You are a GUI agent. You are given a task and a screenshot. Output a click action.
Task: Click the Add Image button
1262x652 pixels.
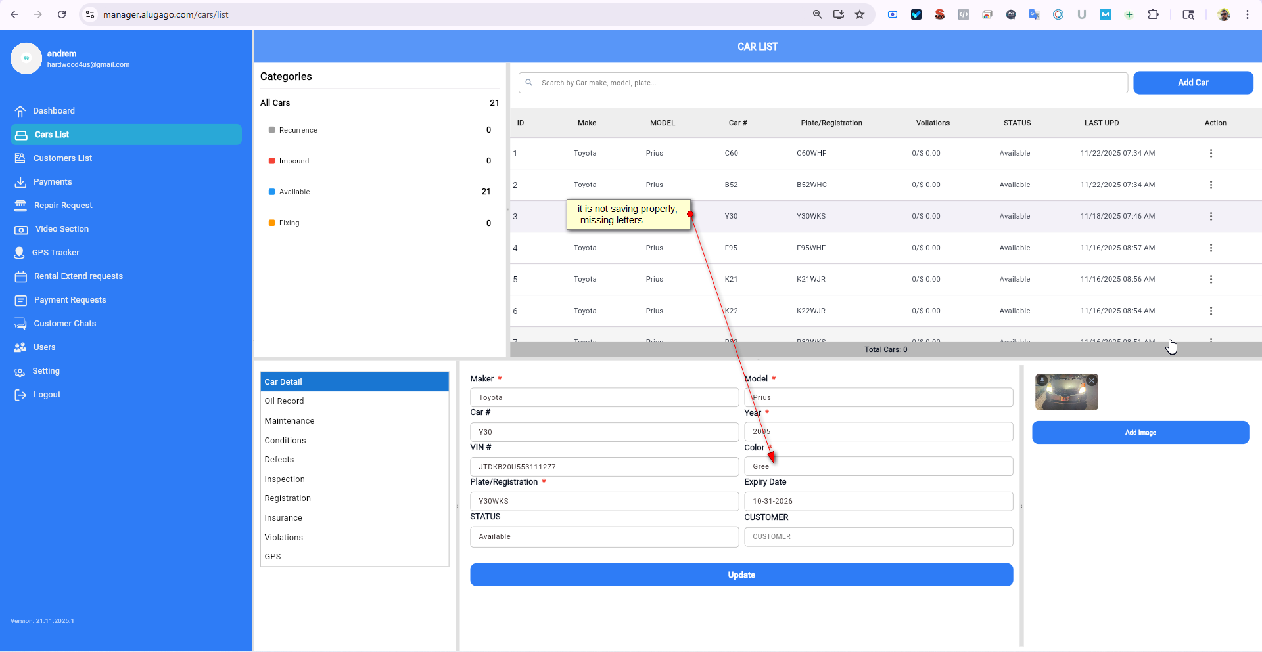point(1140,433)
